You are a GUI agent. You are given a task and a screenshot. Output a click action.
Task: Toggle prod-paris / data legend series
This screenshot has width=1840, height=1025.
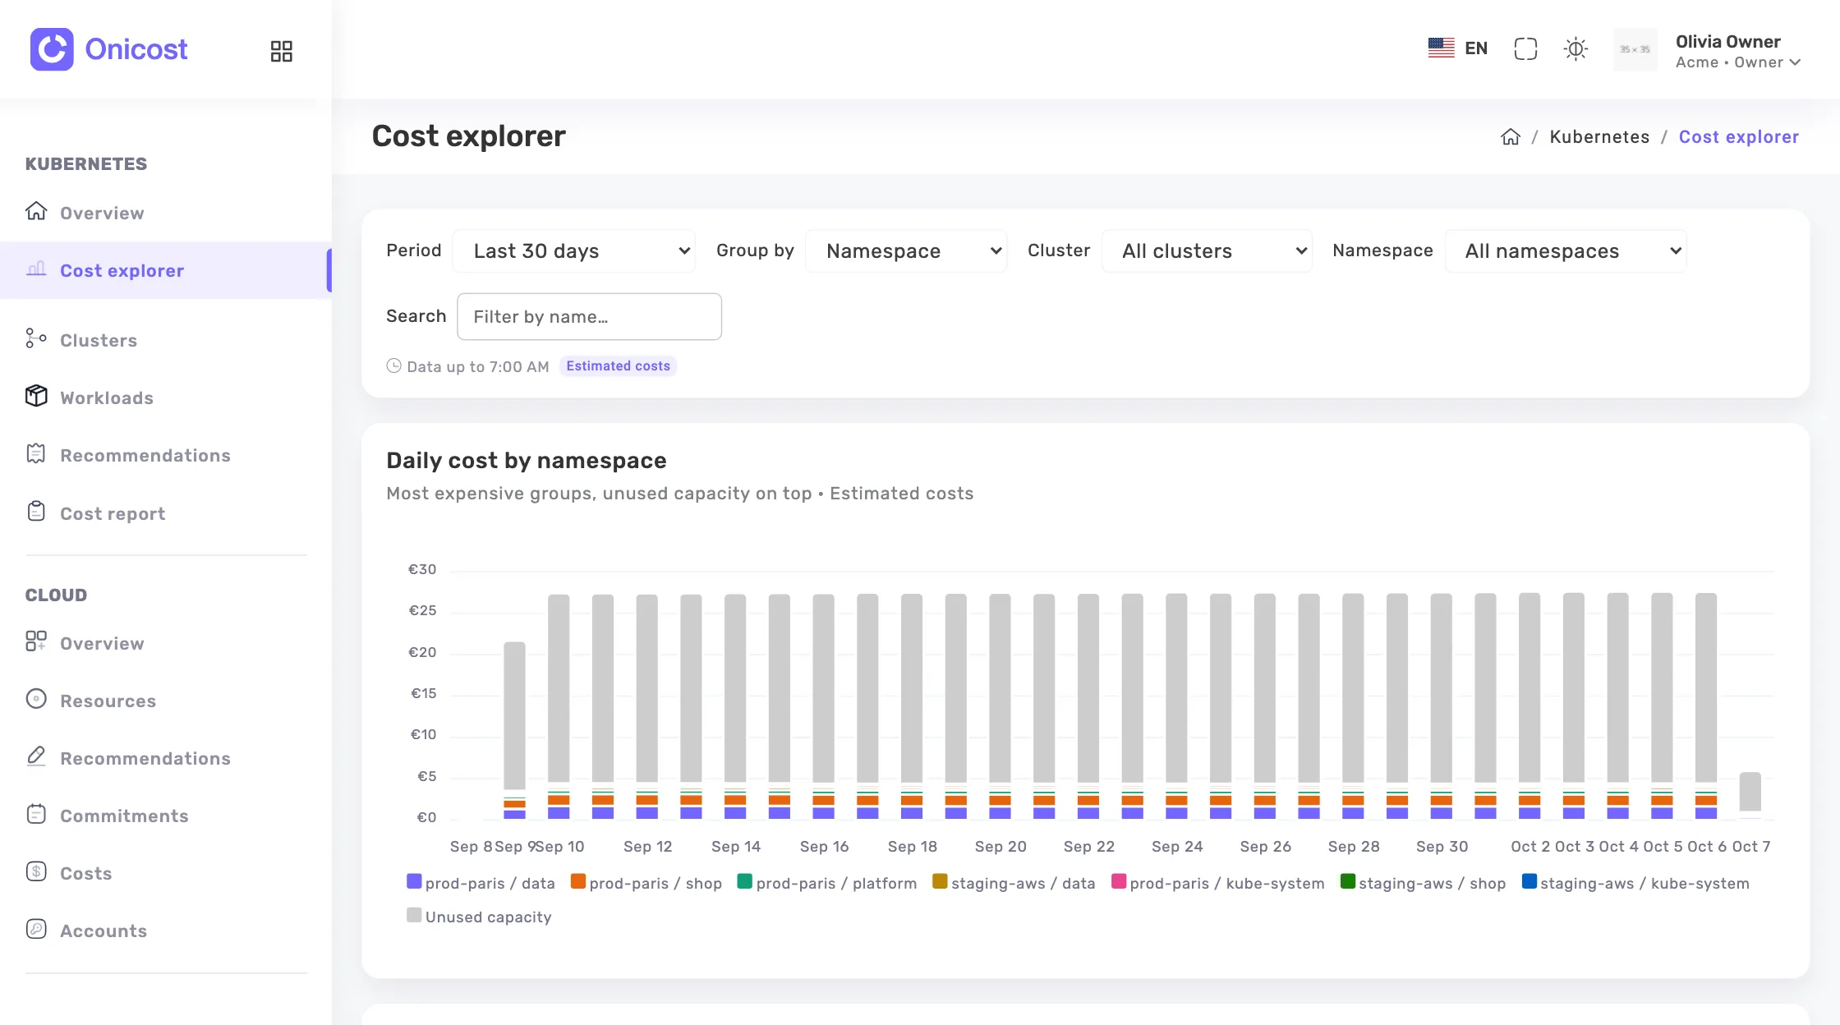[481, 883]
